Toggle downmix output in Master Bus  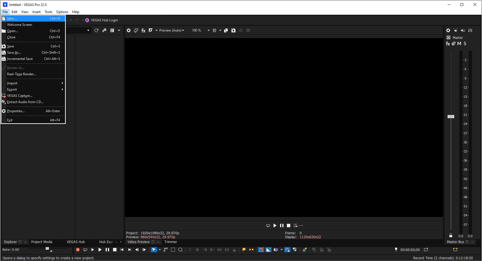coord(456,30)
